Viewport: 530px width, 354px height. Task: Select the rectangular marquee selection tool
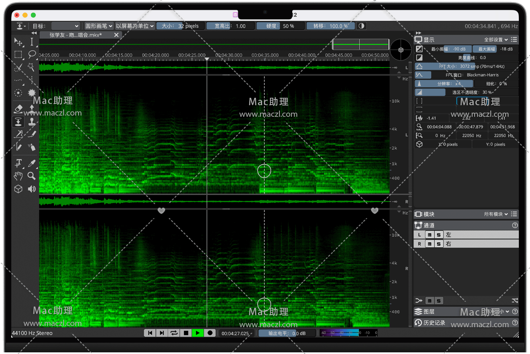tap(18, 54)
